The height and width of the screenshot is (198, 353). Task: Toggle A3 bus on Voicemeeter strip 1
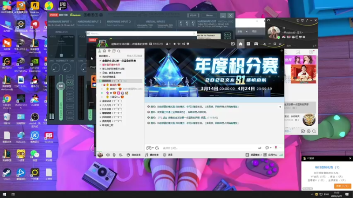(x=70, y=88)
